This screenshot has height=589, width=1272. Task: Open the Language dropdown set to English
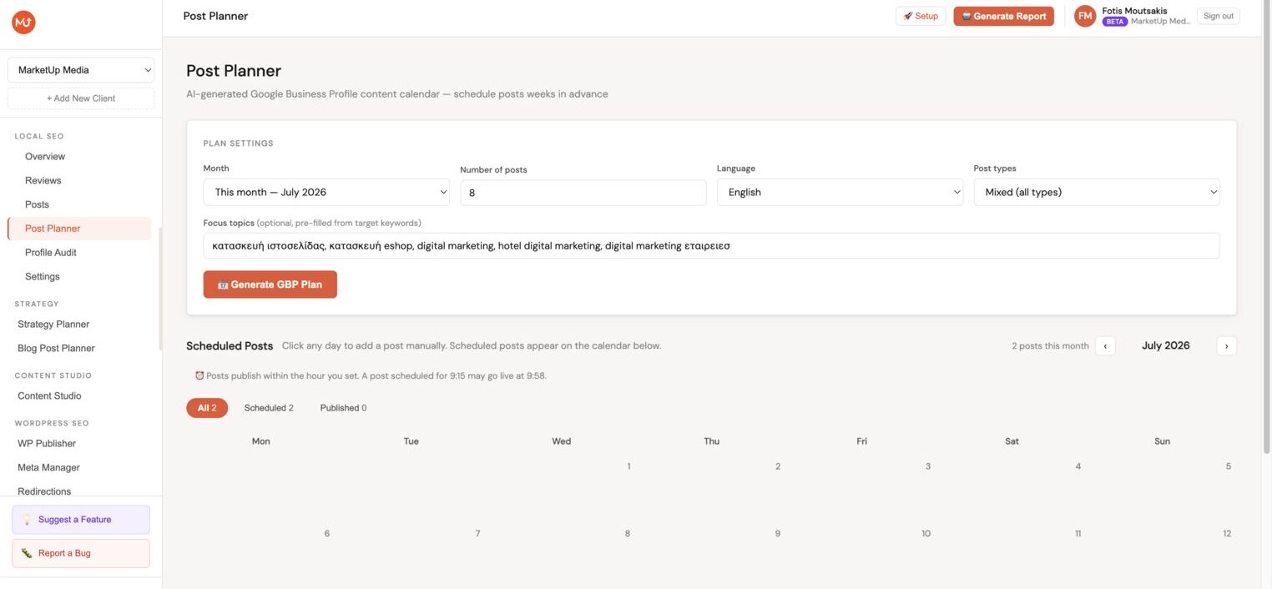pos(840,192)
